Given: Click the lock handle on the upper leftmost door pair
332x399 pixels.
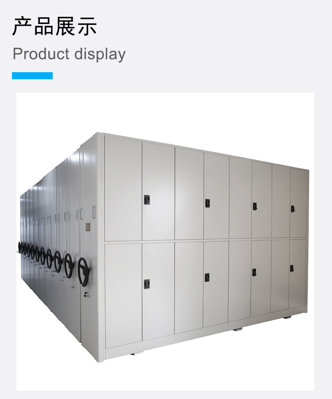Looking at the screenshot, I should coord(147,200).
